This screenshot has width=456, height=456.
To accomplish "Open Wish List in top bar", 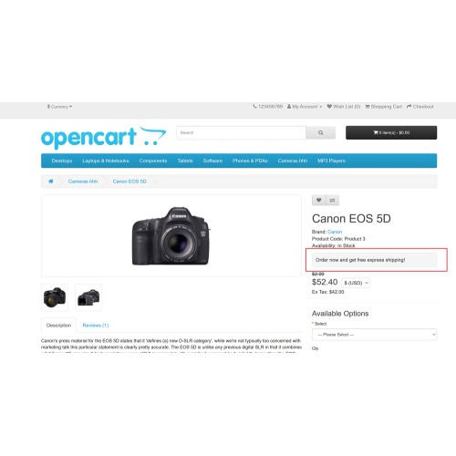I will point(344,107).
